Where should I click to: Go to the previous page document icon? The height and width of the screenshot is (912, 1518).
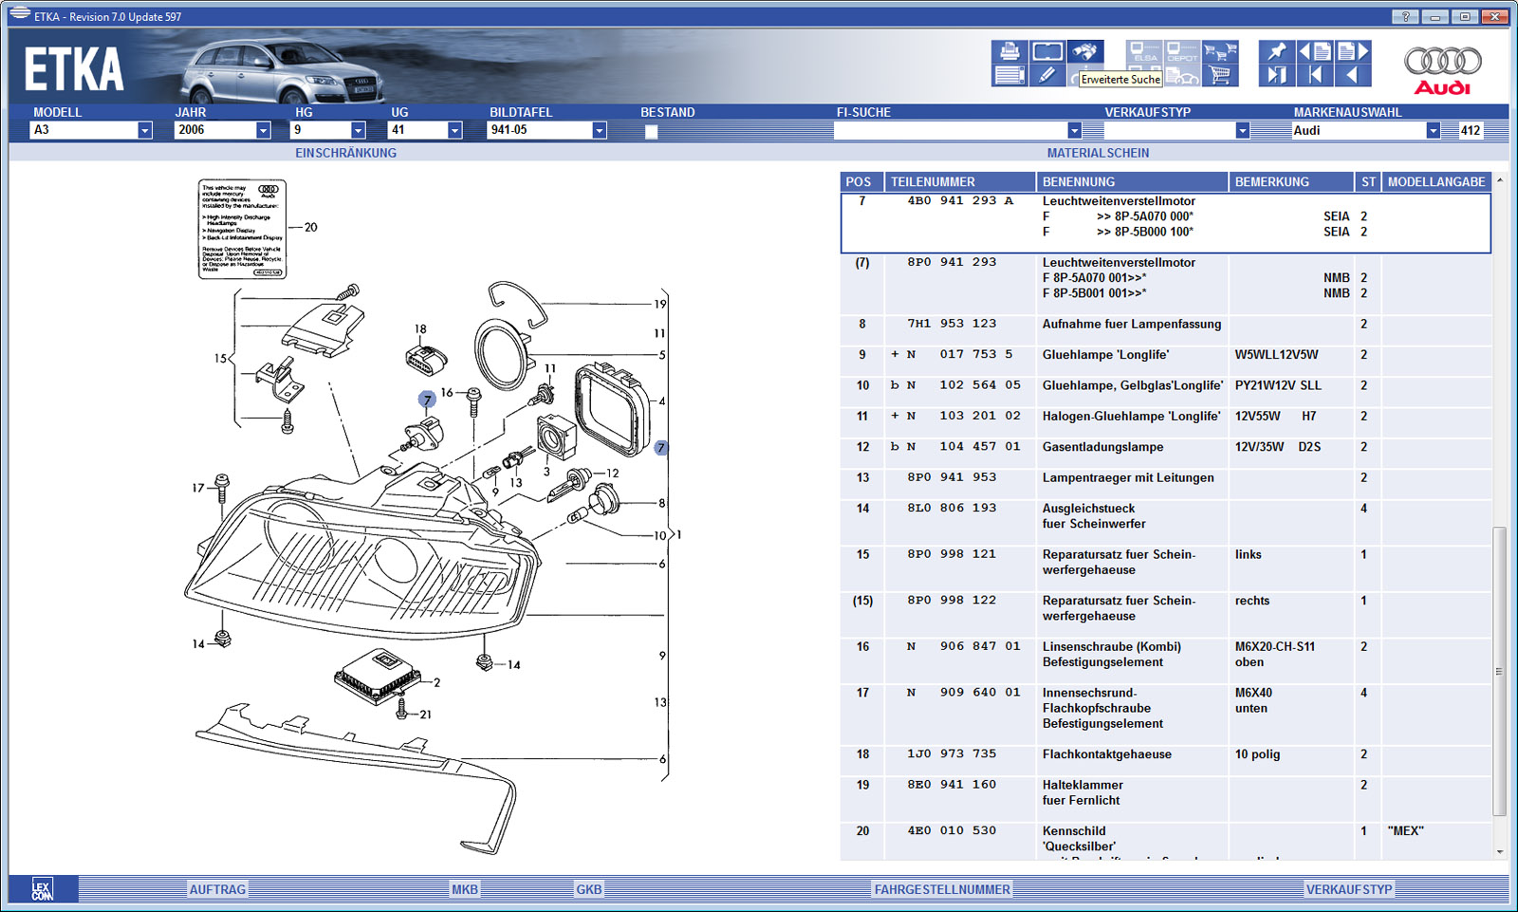(x=1315, y=51)
